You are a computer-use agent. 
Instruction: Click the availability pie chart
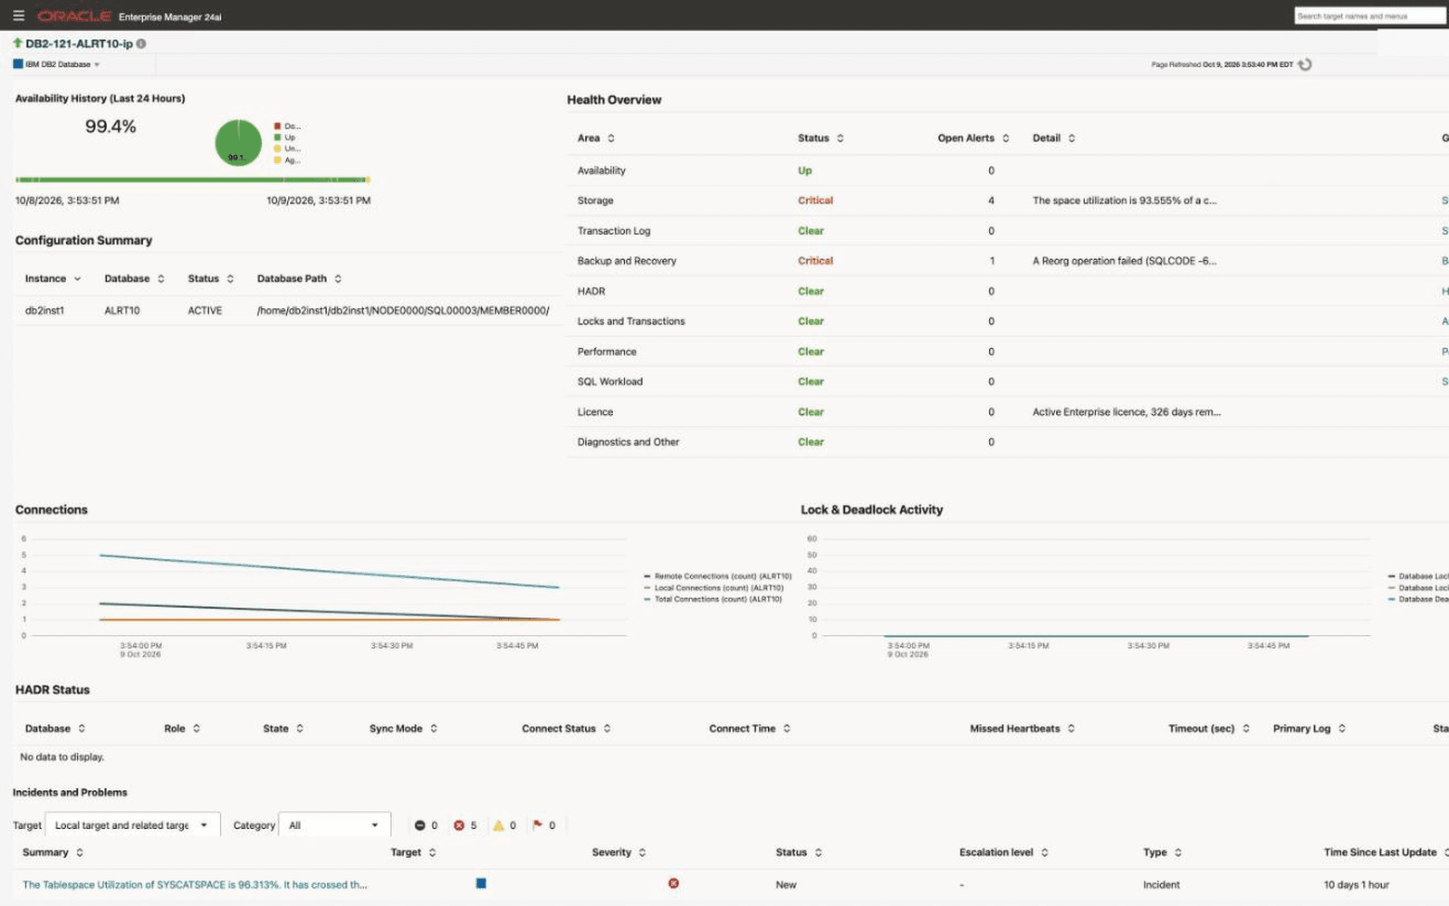click(x=238, y=142)
